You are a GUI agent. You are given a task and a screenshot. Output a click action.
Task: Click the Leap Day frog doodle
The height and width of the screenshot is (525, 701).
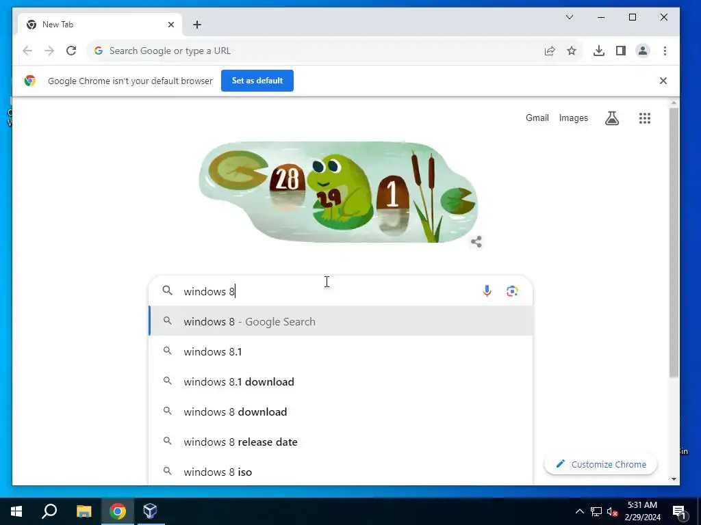[337, 192]
